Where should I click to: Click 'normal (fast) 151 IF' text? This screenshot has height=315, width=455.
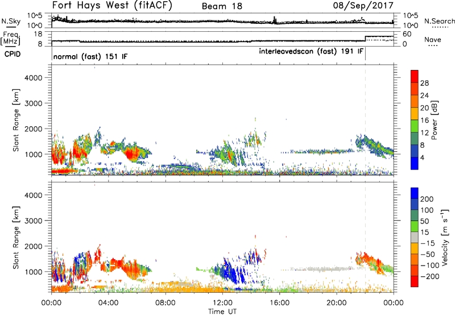[90, 56]
